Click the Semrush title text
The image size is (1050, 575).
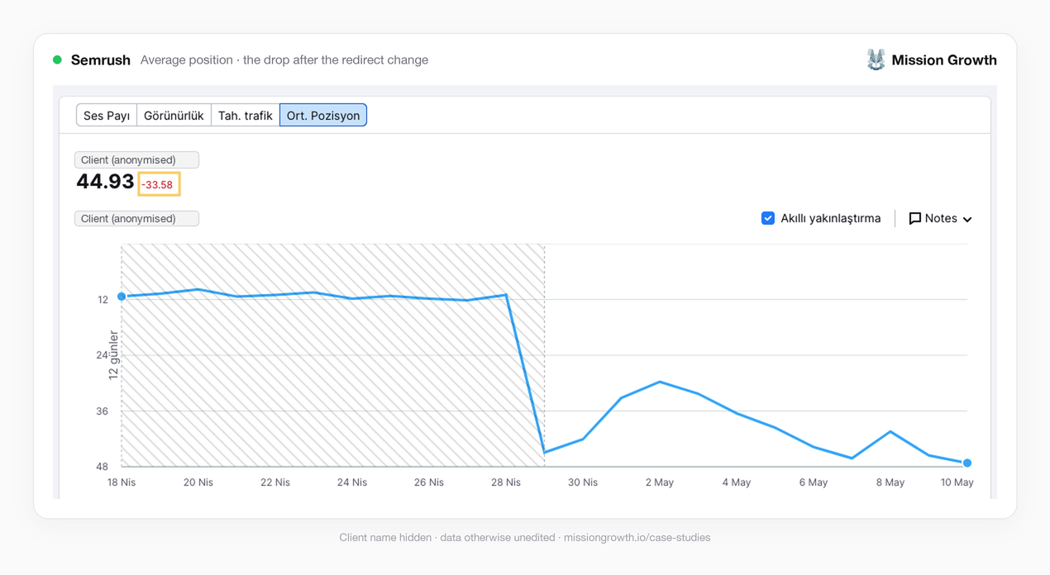click(101, 59)
